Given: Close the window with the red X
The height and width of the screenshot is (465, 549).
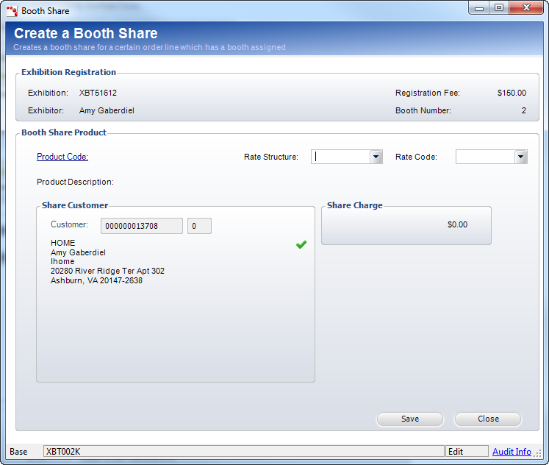Looking at the screenshot, I should pyautogui.click(x=526, y=8).
